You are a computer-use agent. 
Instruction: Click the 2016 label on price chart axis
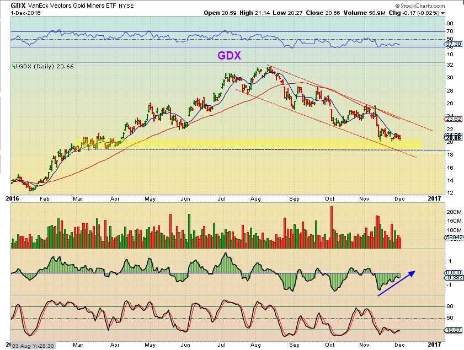pos(13,198)
